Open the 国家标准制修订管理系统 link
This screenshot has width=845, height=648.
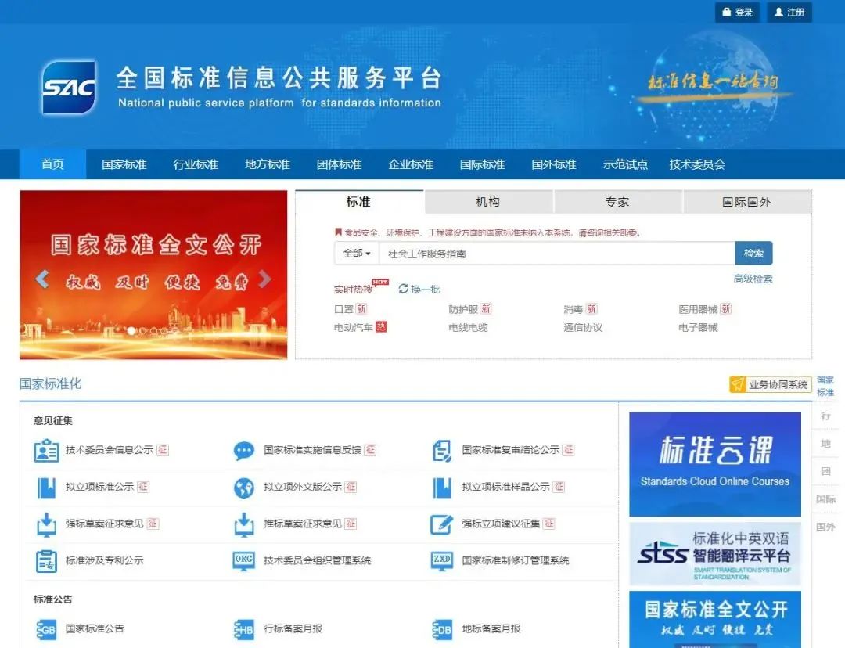[x=515, y=560]
